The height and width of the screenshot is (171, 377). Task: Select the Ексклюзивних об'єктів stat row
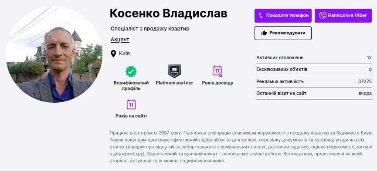314,70
